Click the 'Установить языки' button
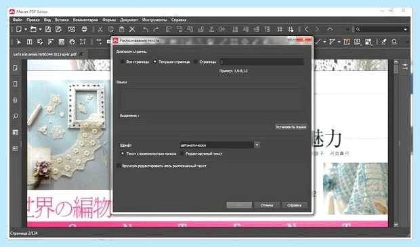420x247 pixels. coord(291,127)
